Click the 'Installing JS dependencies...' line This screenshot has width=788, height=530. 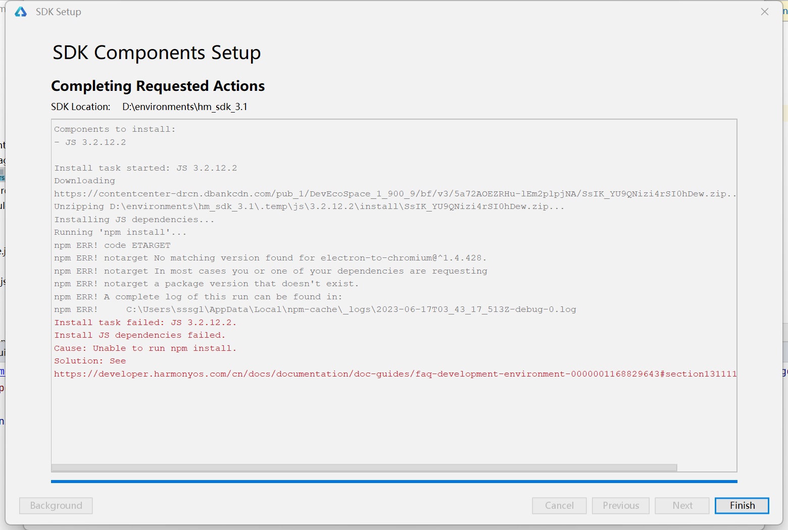[134, 220]
